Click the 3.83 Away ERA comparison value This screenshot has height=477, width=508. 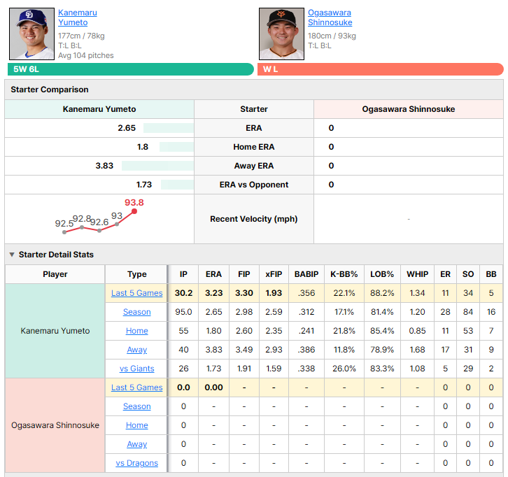[x=104, y=166]
